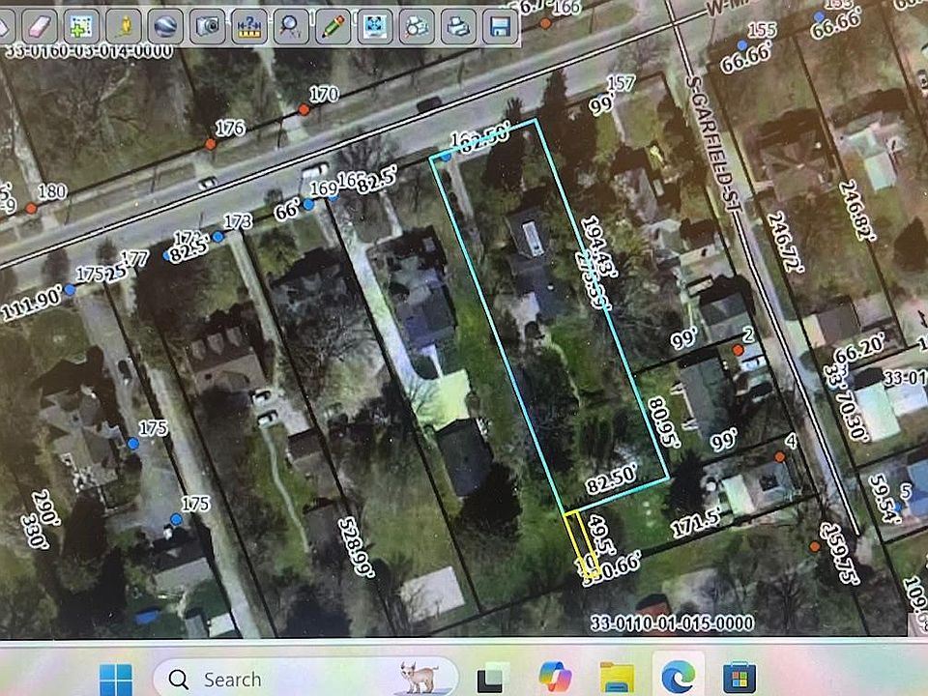Activate the add-to-selection tool with green plus

[81, 25]
